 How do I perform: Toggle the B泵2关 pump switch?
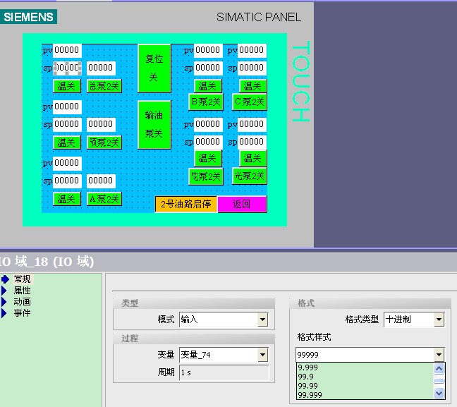206,102
